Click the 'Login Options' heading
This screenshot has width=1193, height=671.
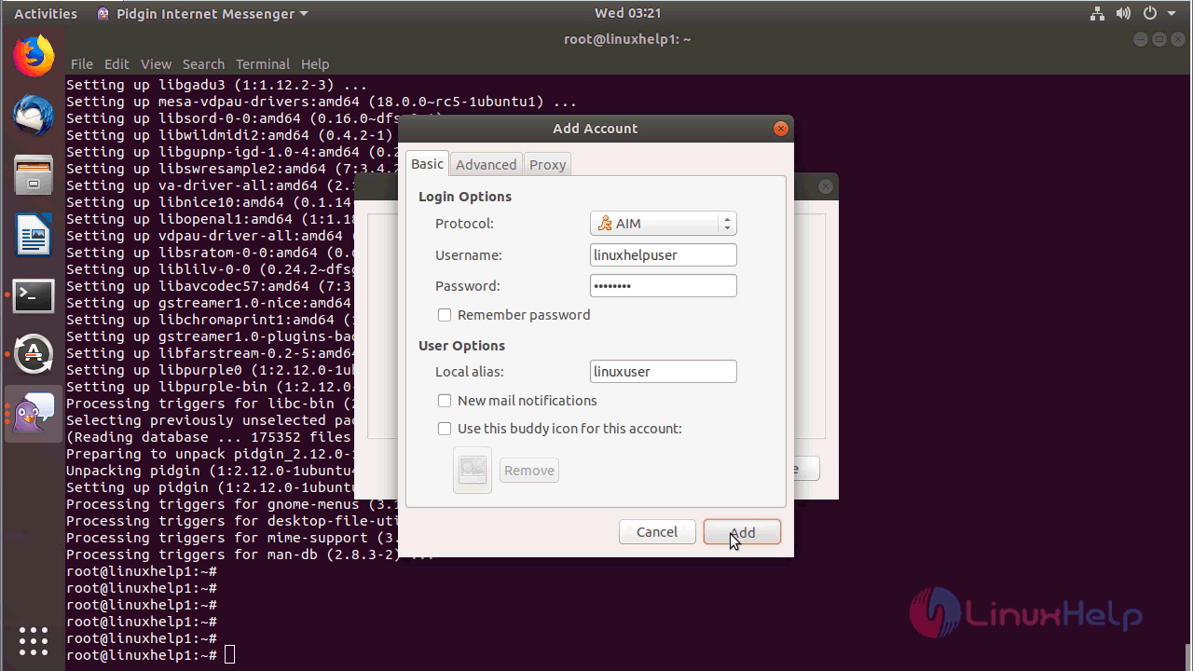pyautogui.click(x=465, y=197)
